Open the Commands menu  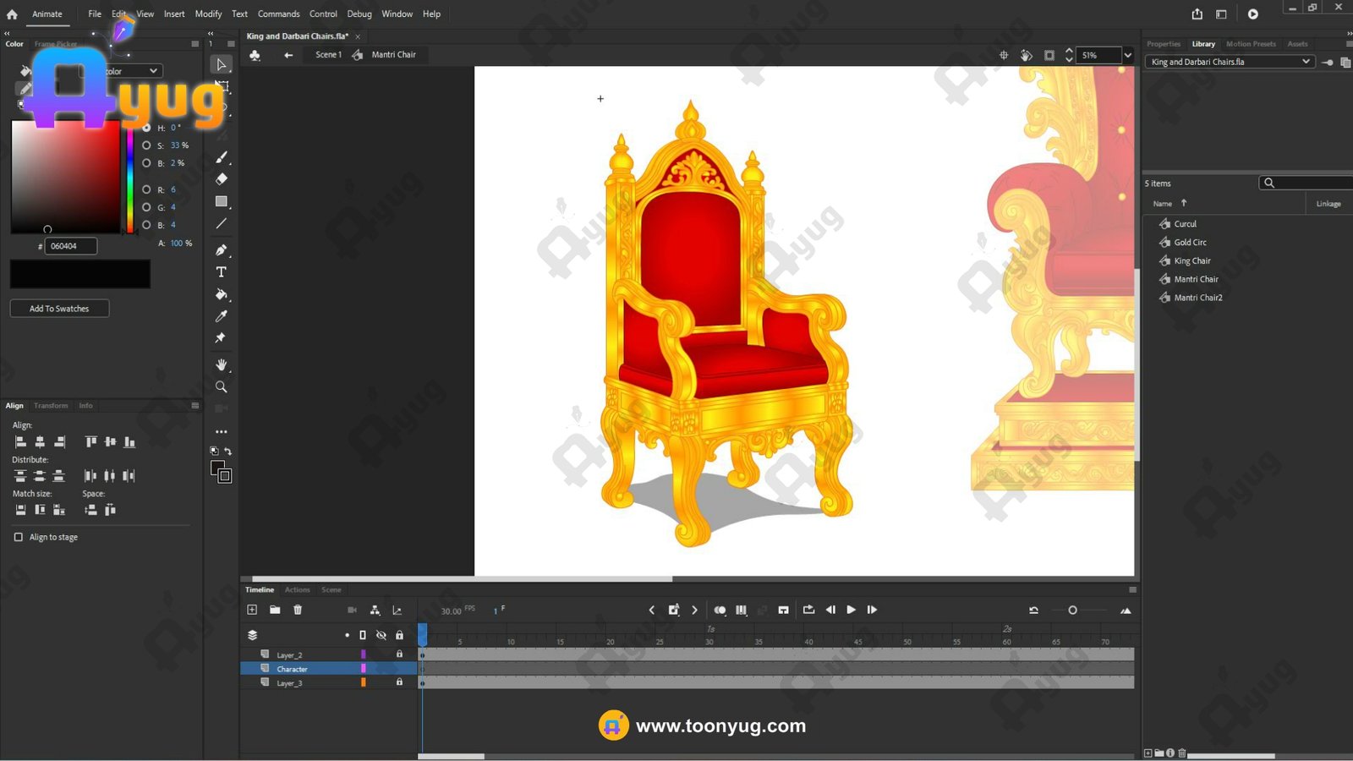pyautogui.click(x=279, y=14)
